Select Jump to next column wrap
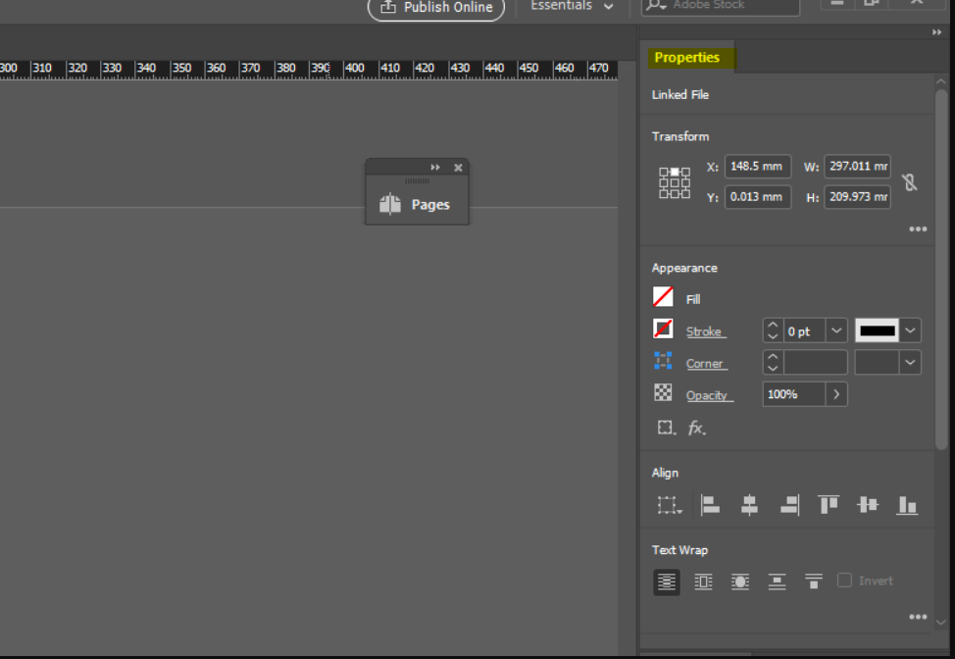The height and width of the screenshot is (659, 955). point(813,582)
